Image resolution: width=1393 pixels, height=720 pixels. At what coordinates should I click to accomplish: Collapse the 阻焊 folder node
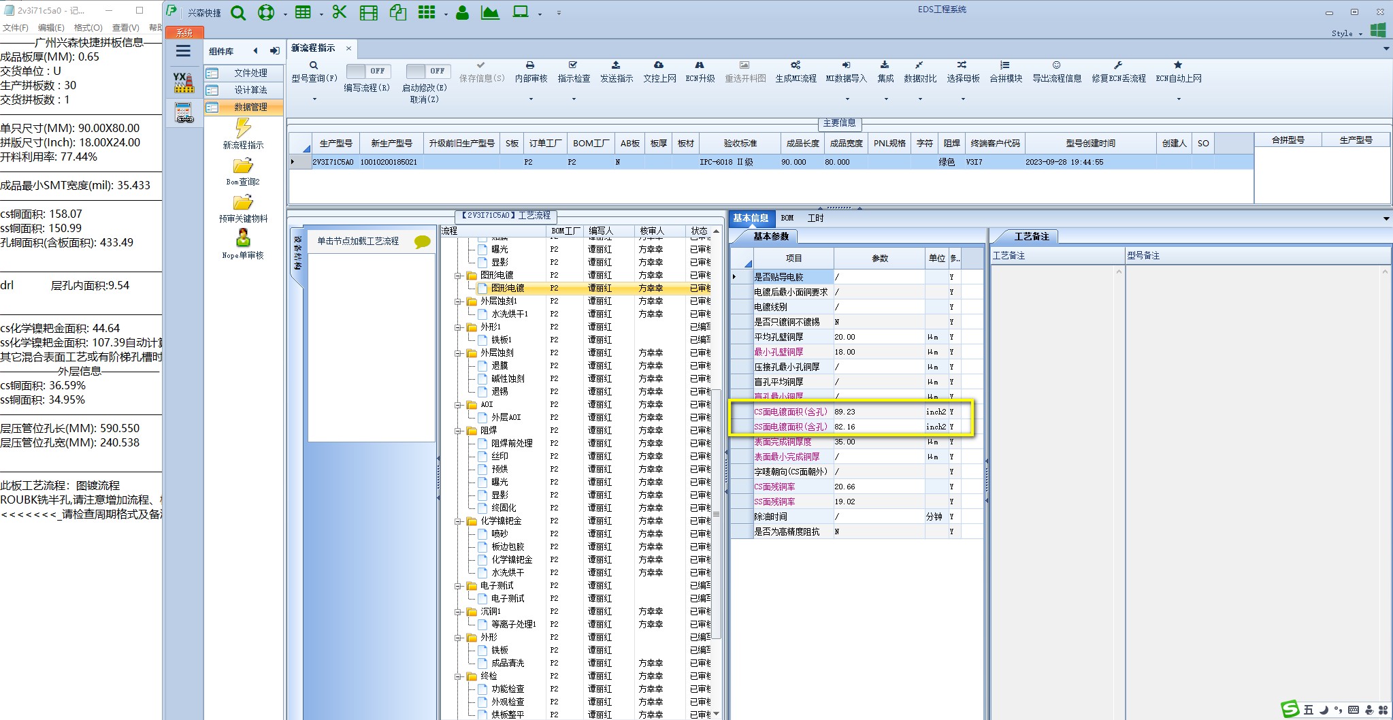pyautogui.click(x=459, y=431)
